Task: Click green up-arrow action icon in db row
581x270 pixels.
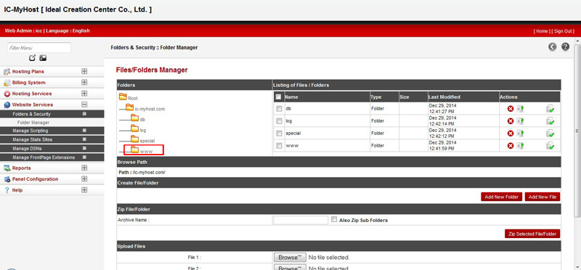Action: pyautogui.click(x=521, y=109)
